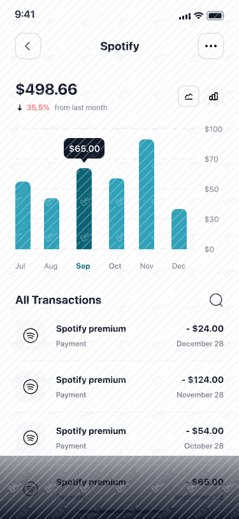Tap the $65.00 tooltip above Sep bar
This screenshot has width=239, height=519.
click(x=84, y=149)
